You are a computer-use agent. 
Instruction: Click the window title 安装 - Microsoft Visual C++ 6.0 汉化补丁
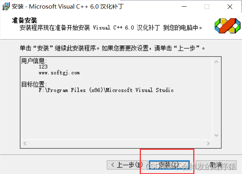[68, 7]
